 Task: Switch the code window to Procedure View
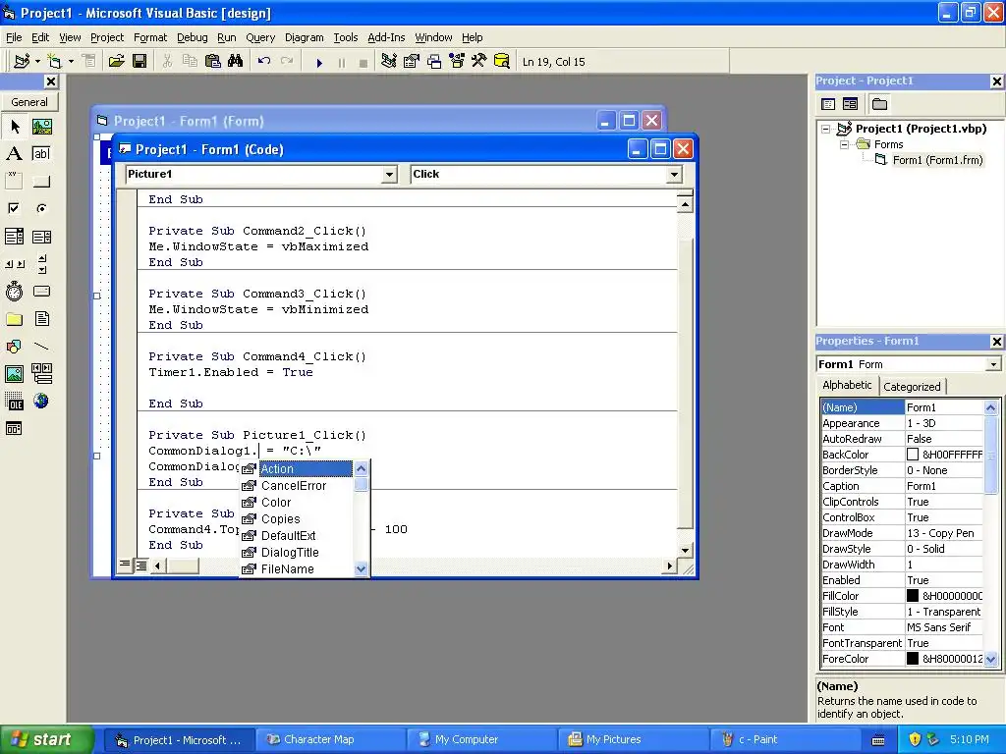tap(125, 565)
